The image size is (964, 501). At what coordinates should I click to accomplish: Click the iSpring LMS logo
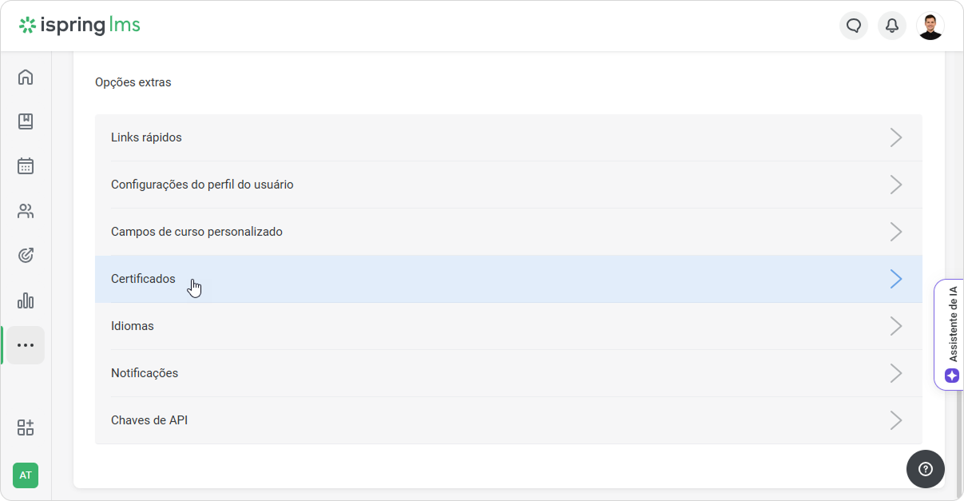(80, 26)
